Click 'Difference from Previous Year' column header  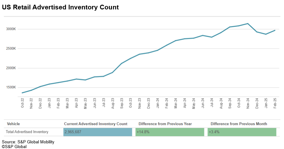coord(165,124)
